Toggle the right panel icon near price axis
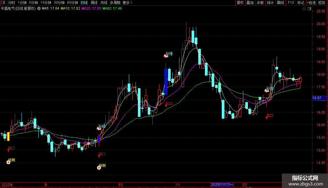This screenshot has width=328, height=188. click(309, 9)
